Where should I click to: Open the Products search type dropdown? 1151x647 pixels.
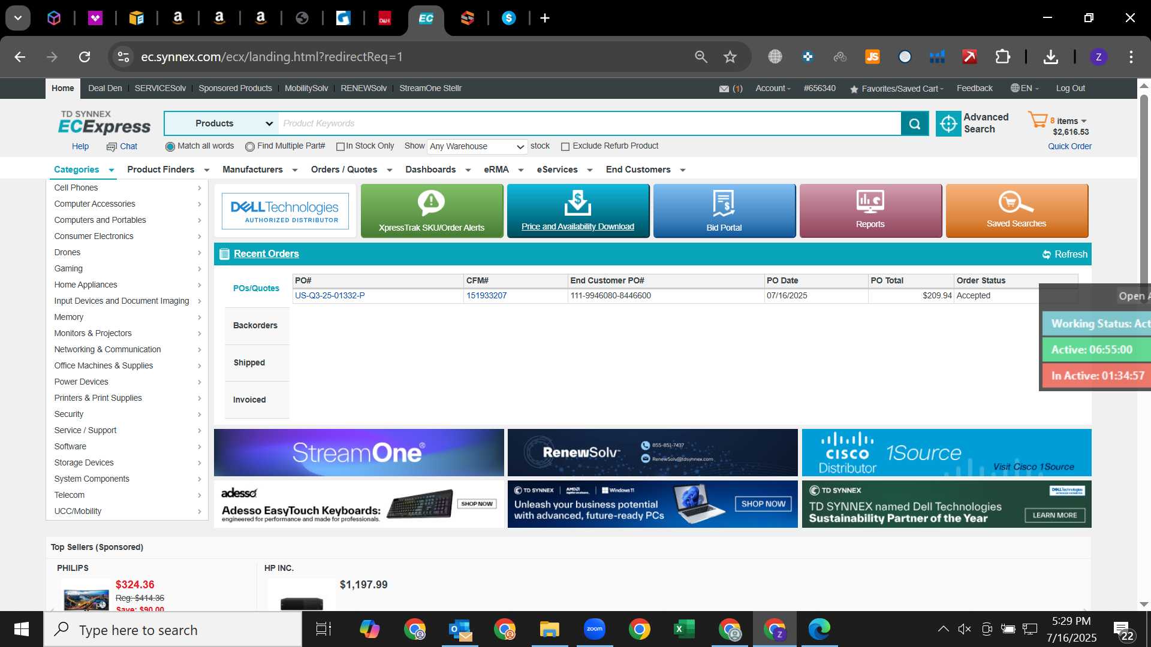[222, 123]
